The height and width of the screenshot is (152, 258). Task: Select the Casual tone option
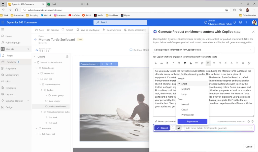pos(185,109)
